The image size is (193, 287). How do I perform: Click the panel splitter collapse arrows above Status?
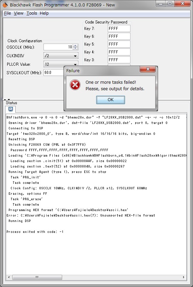[x=7, y=99]
